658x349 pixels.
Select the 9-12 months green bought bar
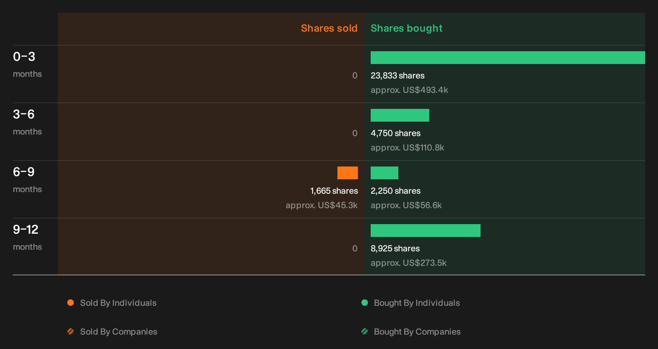click(426, 231)
